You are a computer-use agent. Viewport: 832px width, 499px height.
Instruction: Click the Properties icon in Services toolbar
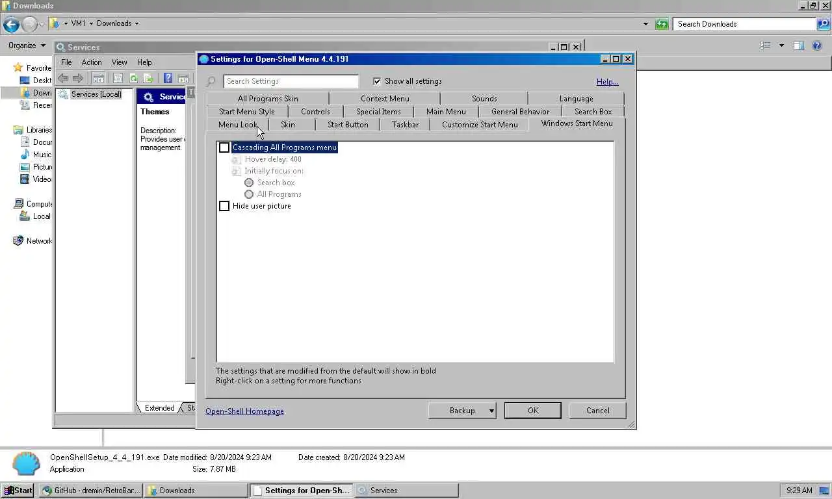[x=118, y=78]
